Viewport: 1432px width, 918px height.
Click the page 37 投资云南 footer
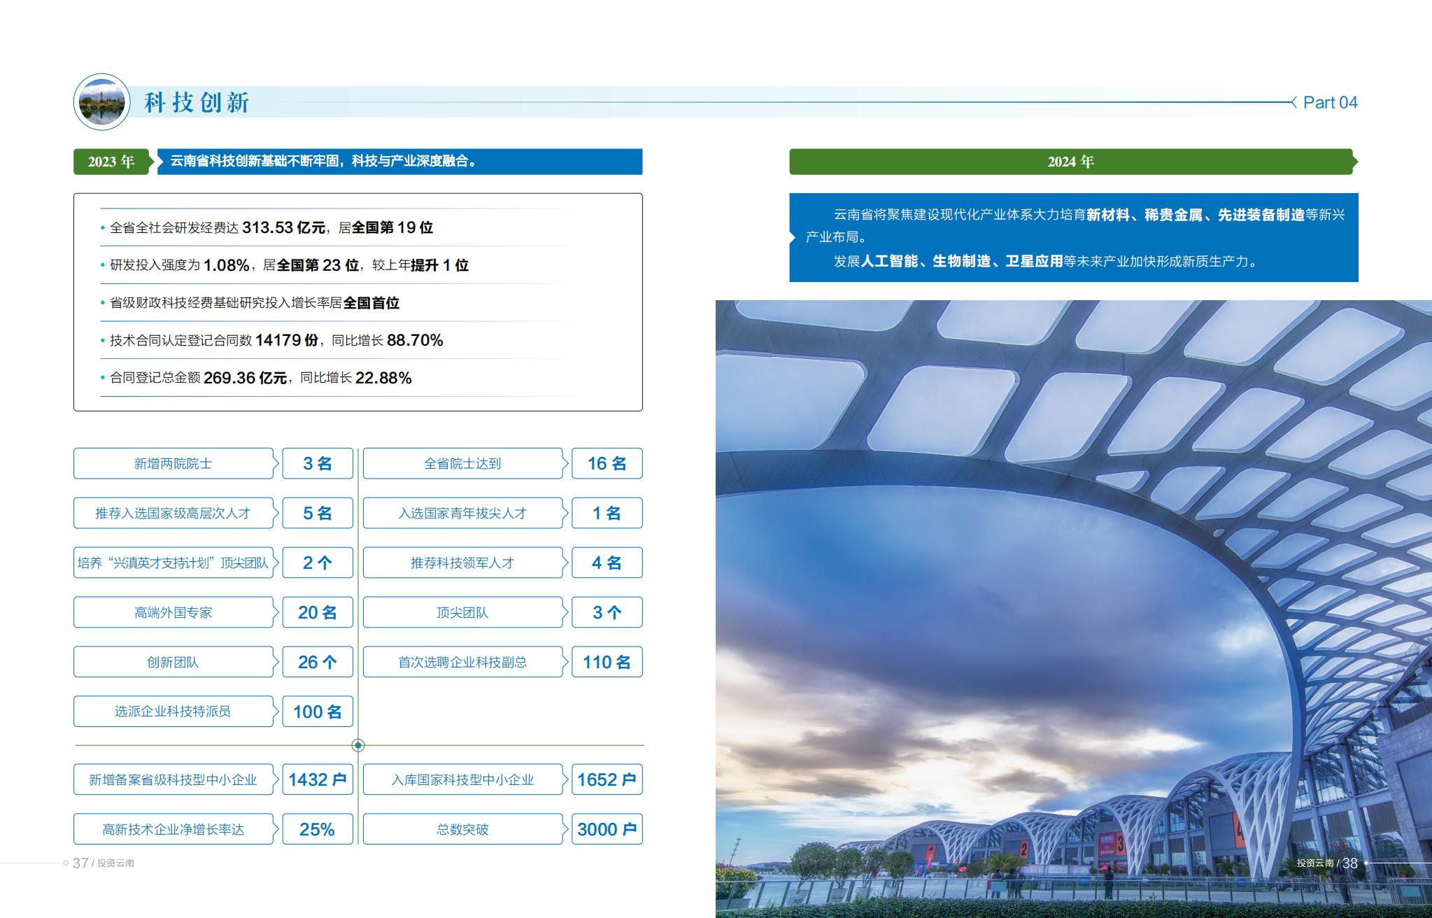(104, 863)
